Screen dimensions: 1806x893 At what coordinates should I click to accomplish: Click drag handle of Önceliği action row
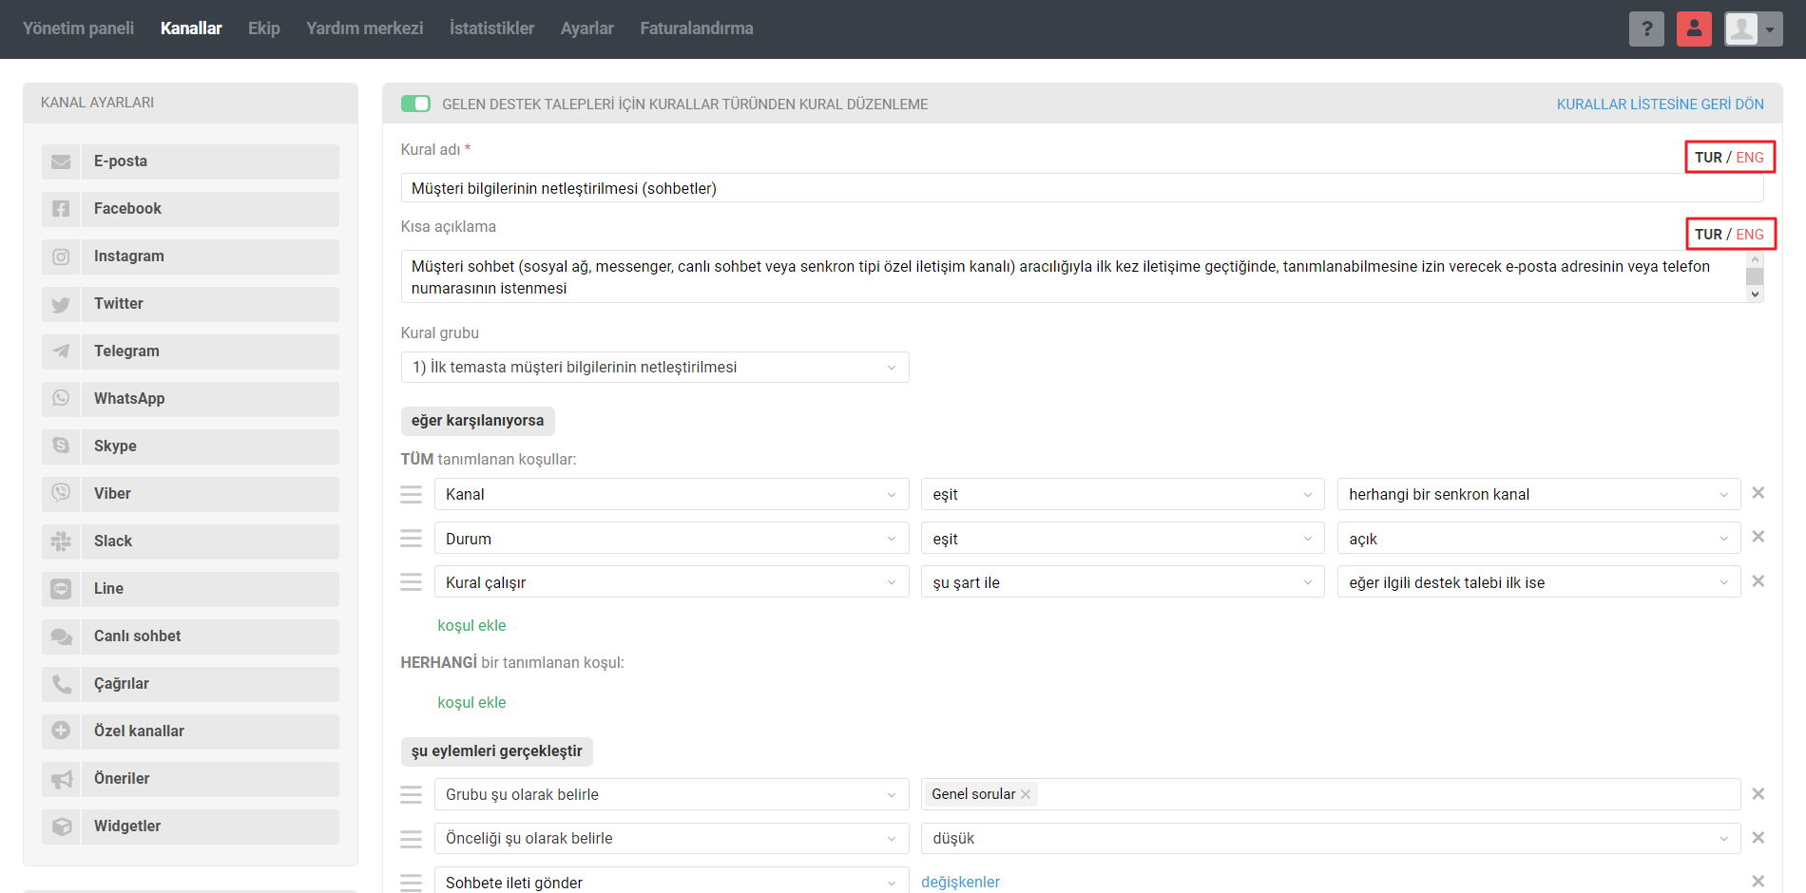[x=411, y=839]
